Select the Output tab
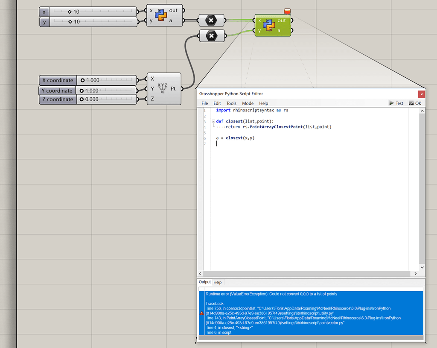 click(x=204, y=282)
